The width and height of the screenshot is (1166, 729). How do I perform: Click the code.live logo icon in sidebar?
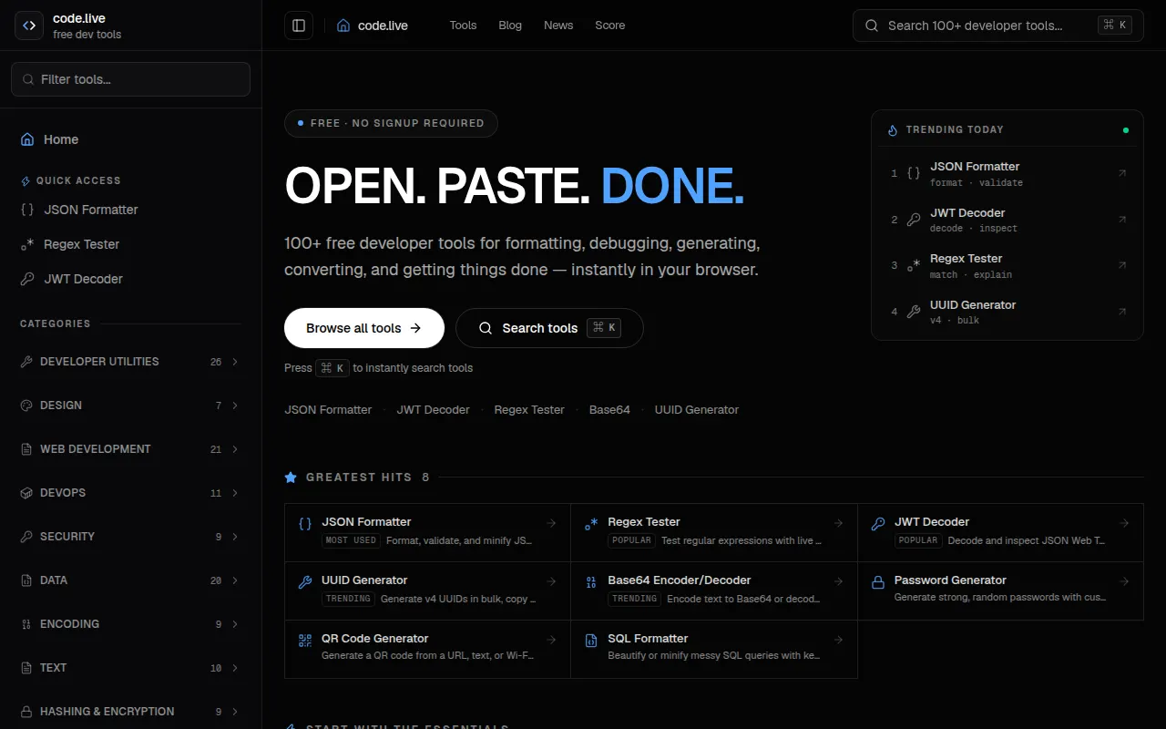click(29, 26)
